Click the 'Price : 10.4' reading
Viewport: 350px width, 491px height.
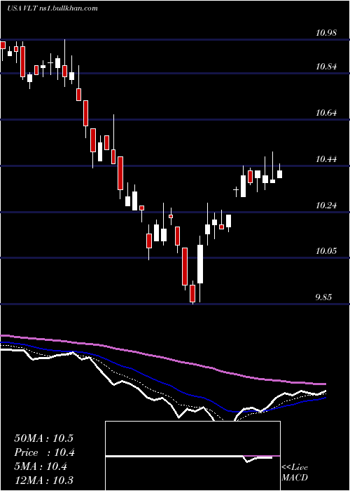[x=45, y=452]
